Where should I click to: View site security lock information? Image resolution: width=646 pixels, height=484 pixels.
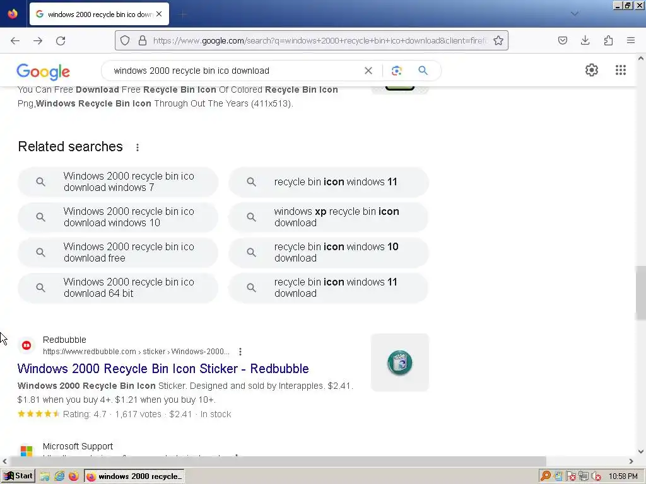(x=143, y=40)
